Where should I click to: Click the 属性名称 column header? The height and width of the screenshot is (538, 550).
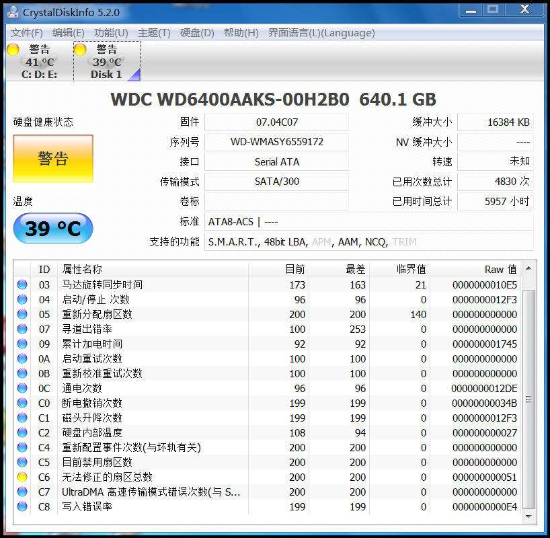pyautogui.click(x=153, y=269)
